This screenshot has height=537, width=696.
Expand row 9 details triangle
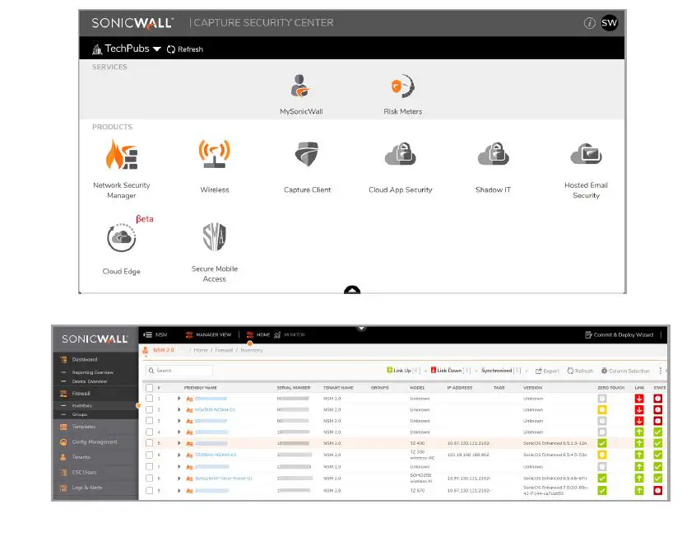pos(179,491)
